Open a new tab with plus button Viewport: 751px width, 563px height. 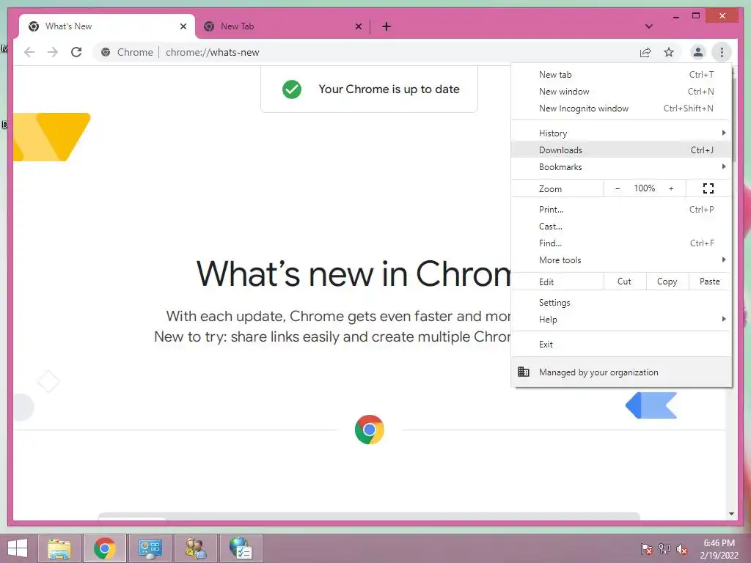(x=387, y=26)
